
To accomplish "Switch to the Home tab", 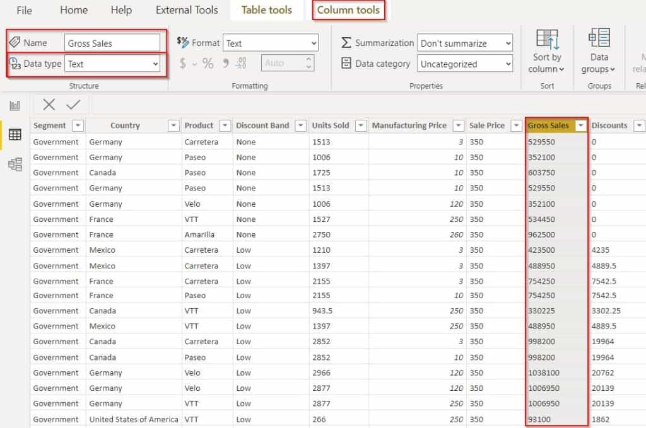I will tap(74, 10).
